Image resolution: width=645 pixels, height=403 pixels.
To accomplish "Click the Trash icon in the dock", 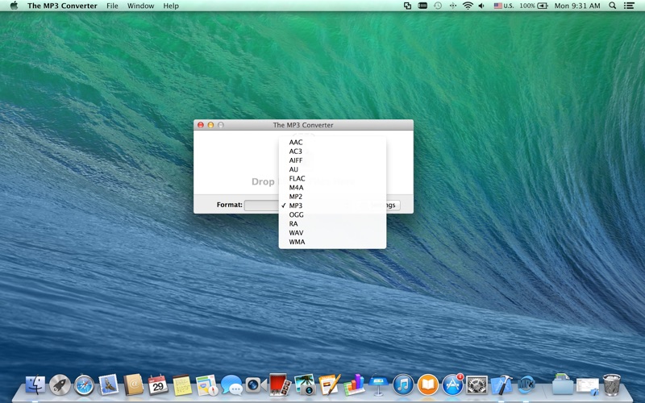I will (x=611, y=384).
